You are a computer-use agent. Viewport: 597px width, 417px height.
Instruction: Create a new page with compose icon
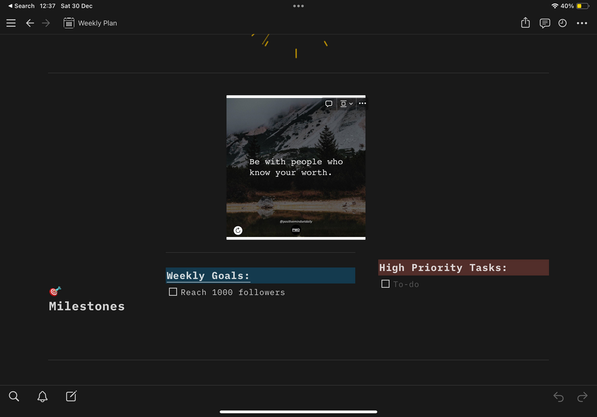71,396
